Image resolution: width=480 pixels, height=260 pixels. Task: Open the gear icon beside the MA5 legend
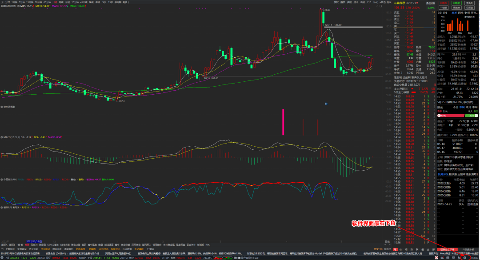[x=18, y=6]
